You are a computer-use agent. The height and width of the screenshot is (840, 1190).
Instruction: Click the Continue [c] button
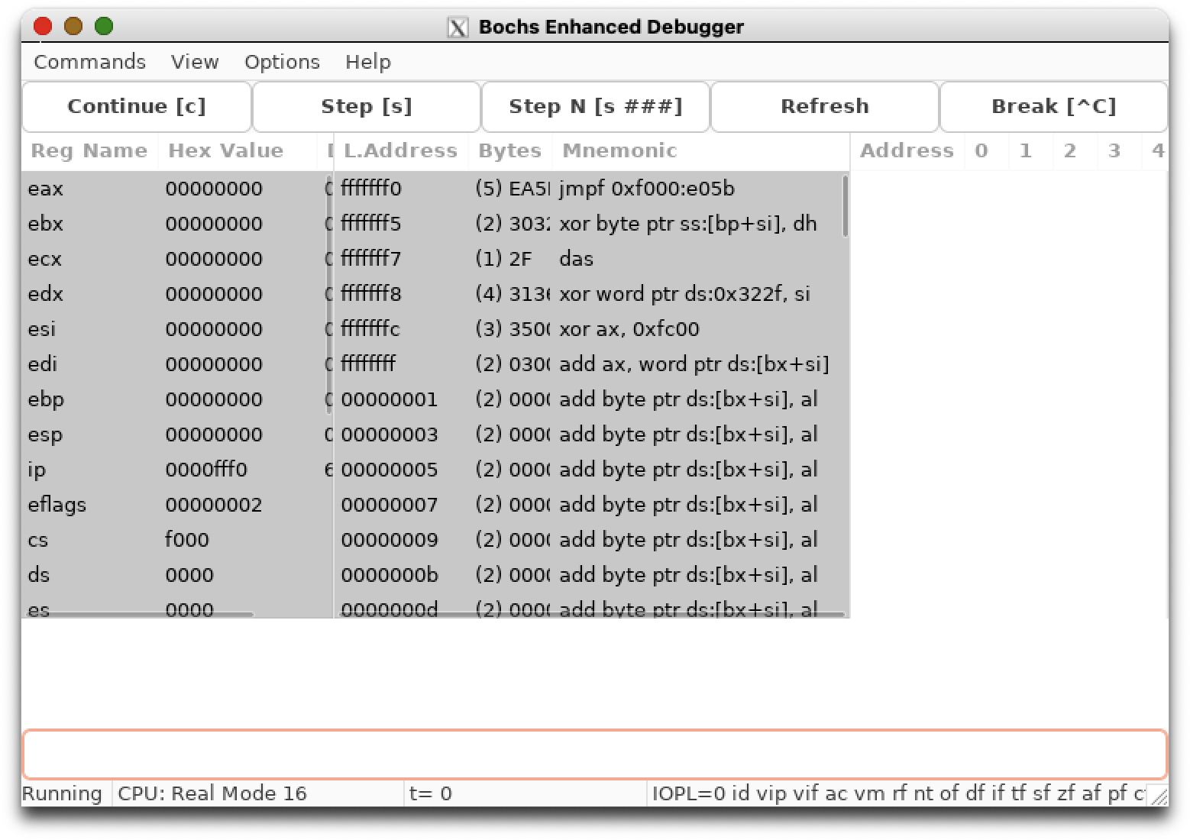(x=137, y=106)
